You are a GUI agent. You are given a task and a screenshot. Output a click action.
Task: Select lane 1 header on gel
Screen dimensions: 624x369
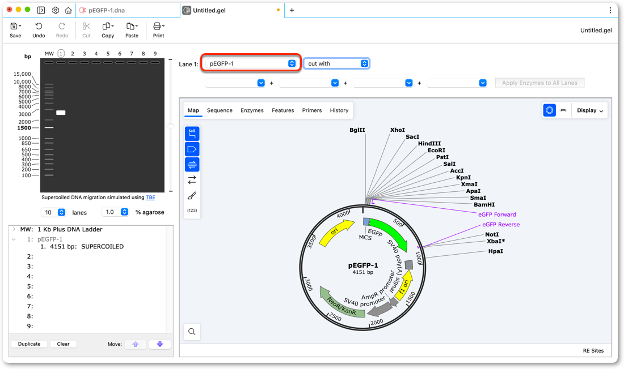tap(61, 53)
